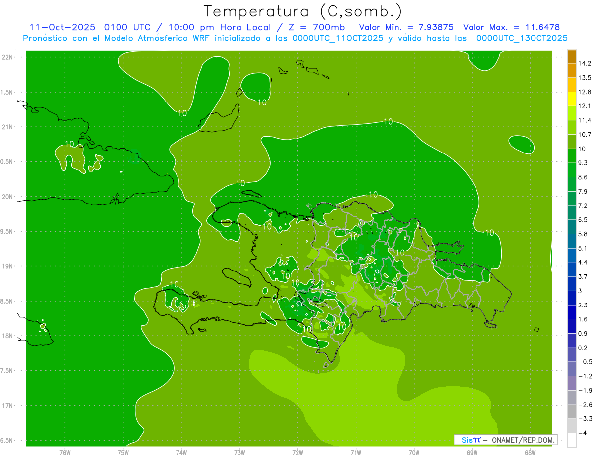Viewport: 595px width, 459px height.
Task: Click the 21N latitude label
Action: pos(8,127)
